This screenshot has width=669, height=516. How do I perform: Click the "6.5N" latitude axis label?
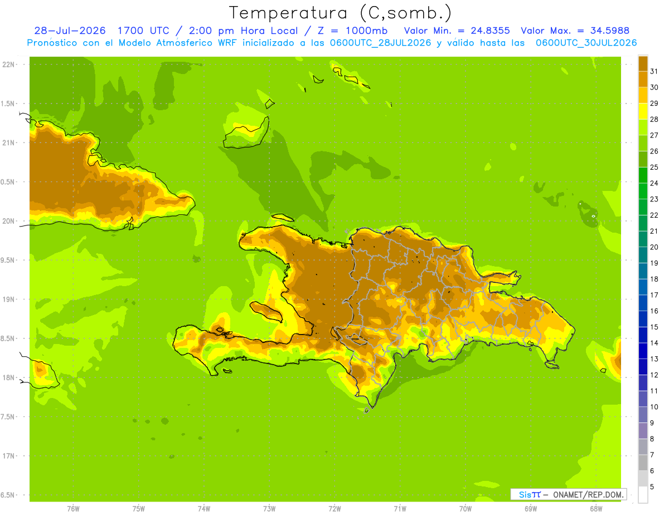8,495
